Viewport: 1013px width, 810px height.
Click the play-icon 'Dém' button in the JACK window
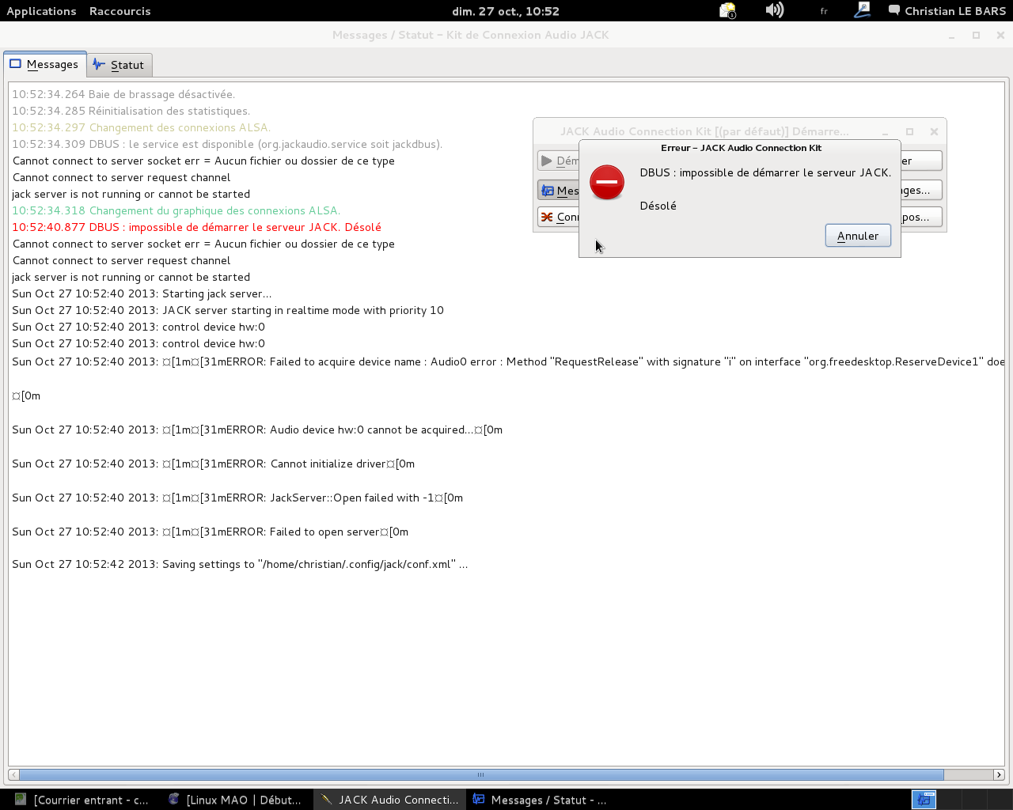[559, 161]
